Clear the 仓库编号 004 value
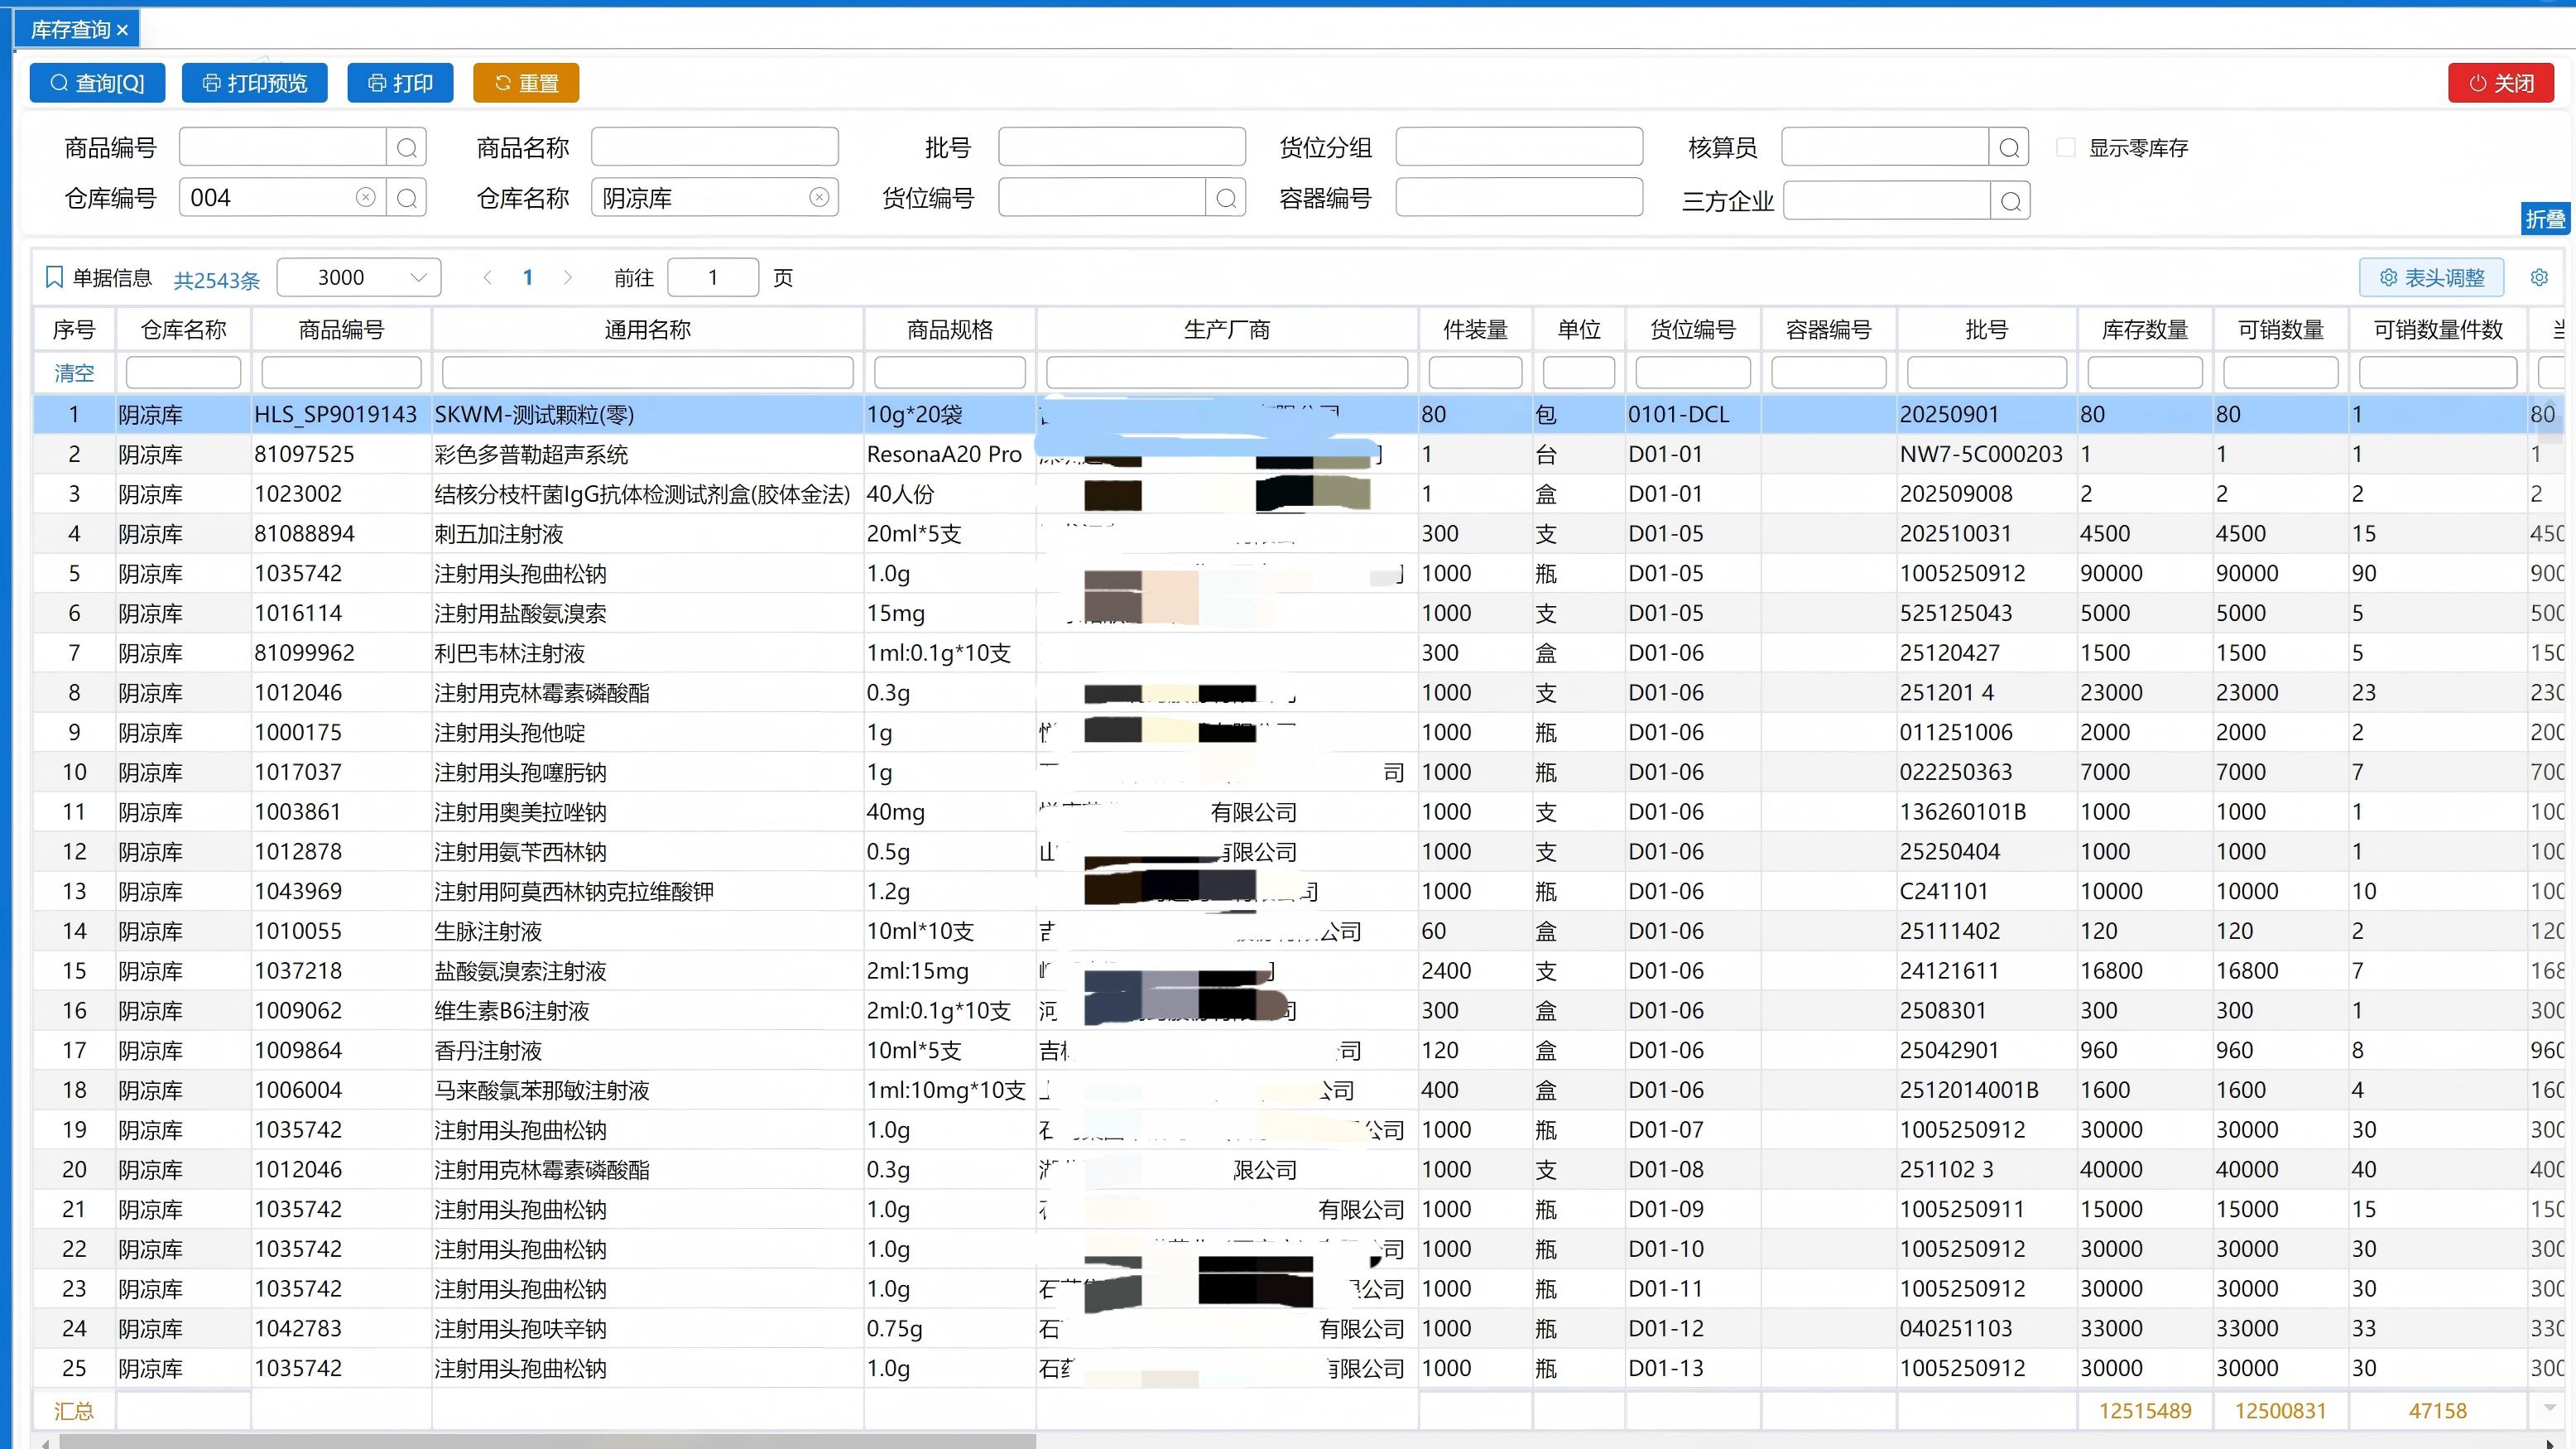This screenshot has width=2576, height=1449. pyautogui.click(x=366, y=198)
